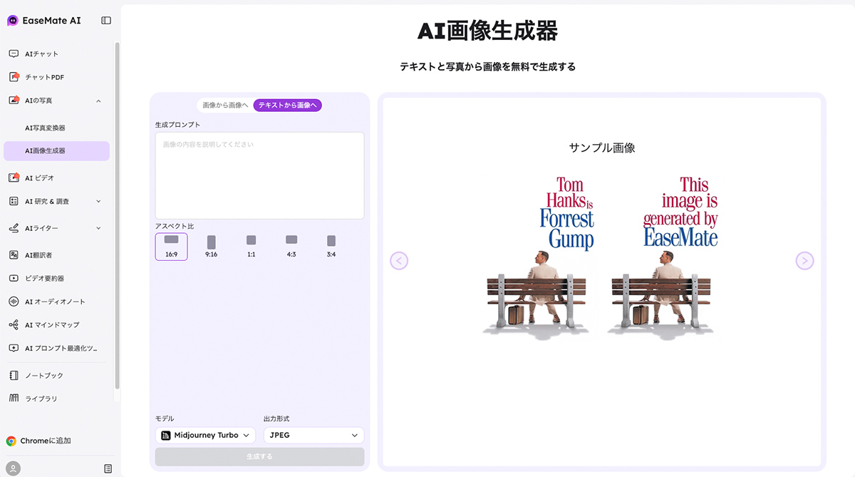
Task: Open AI オーディオノート in the sidebar
Action: point(55,302)
